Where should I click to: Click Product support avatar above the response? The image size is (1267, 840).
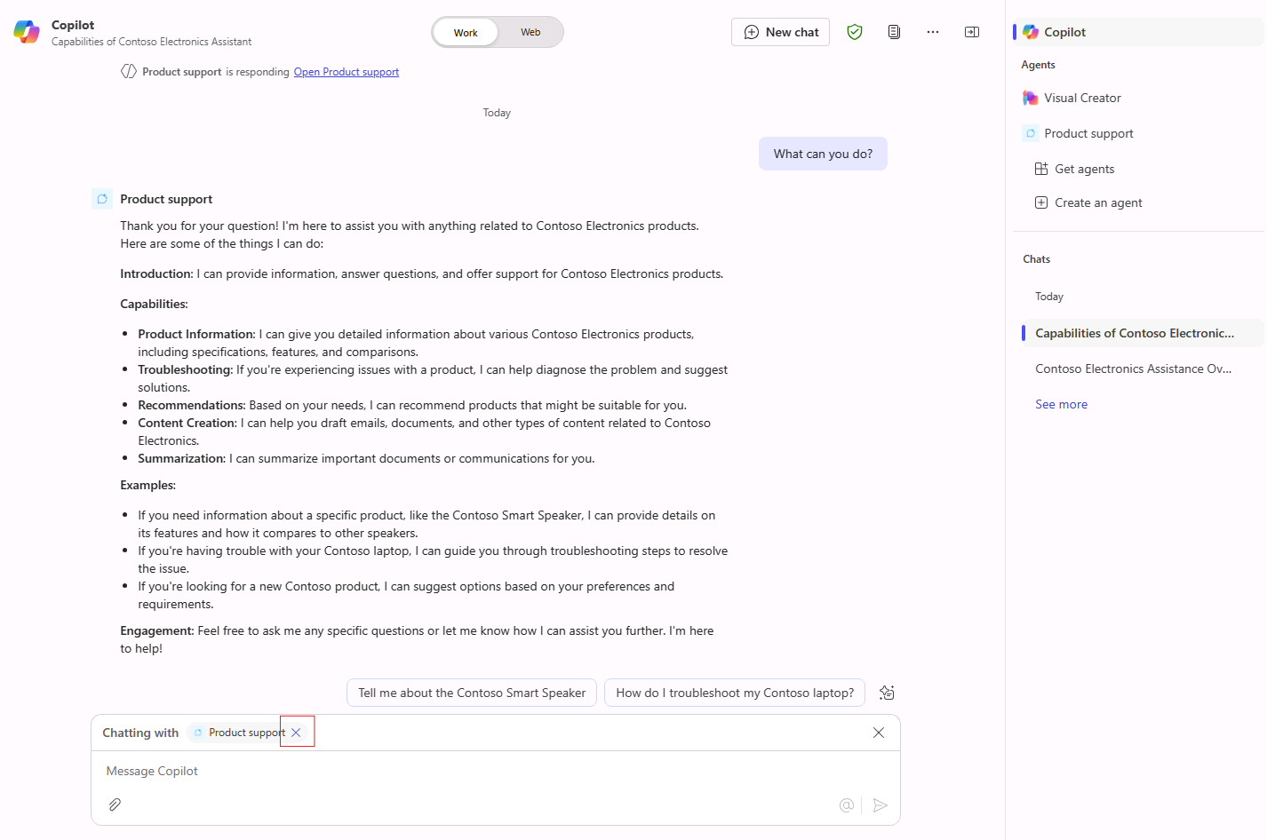[102, 199]
